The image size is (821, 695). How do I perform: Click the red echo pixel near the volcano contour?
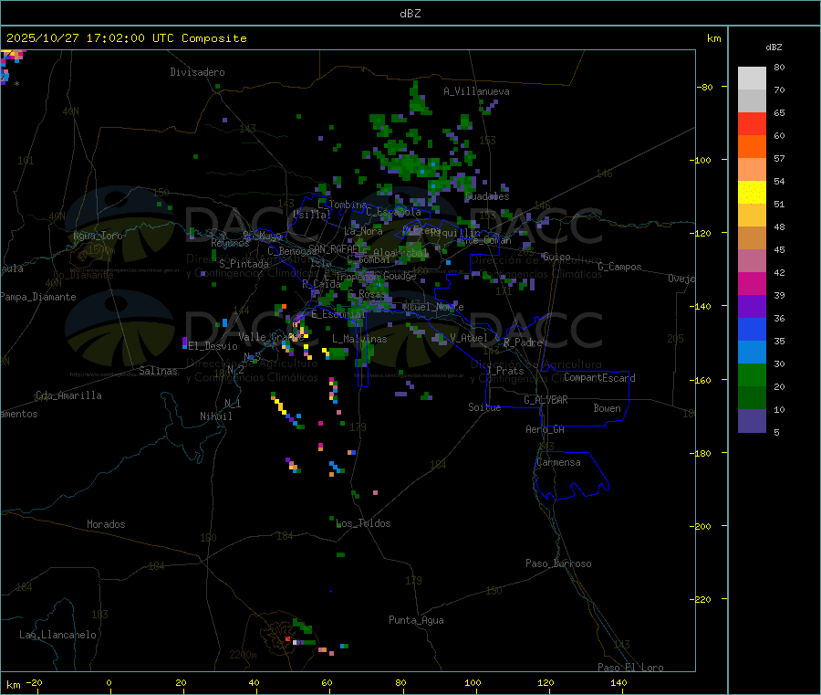[288, 639]
